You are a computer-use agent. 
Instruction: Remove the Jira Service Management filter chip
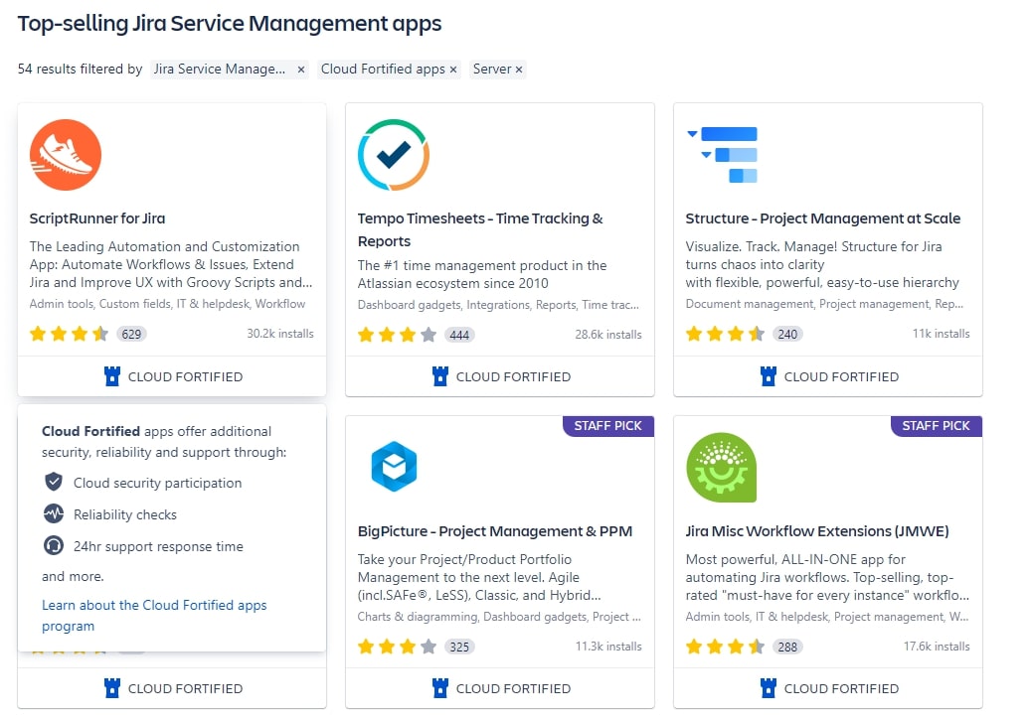point(301,70)
